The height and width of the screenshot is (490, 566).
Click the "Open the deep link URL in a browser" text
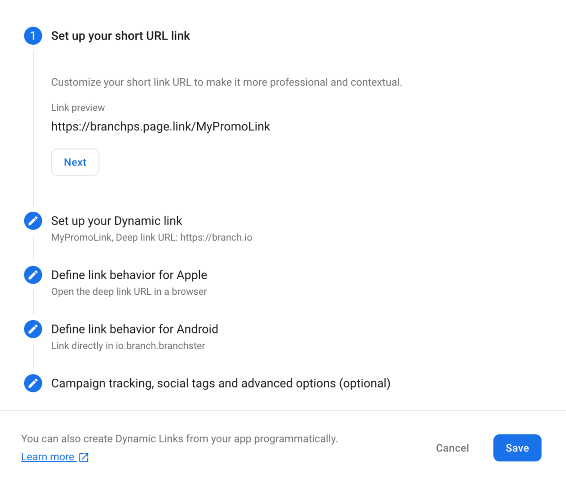point(129,291)
